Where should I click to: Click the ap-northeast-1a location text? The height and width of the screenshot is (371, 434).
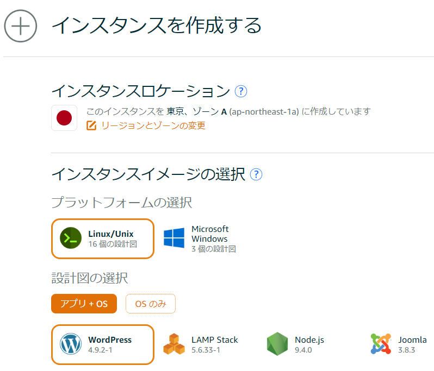pyautogui.click(x=264, y=112)
